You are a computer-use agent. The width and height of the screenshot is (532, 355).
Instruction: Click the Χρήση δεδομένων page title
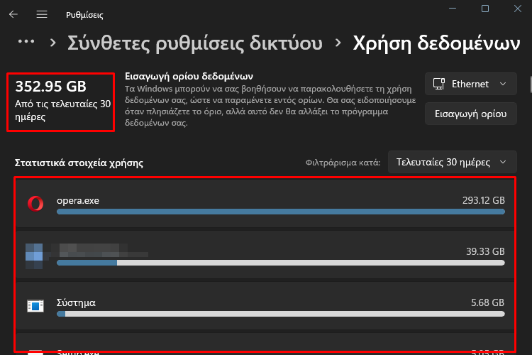[436, 43]
